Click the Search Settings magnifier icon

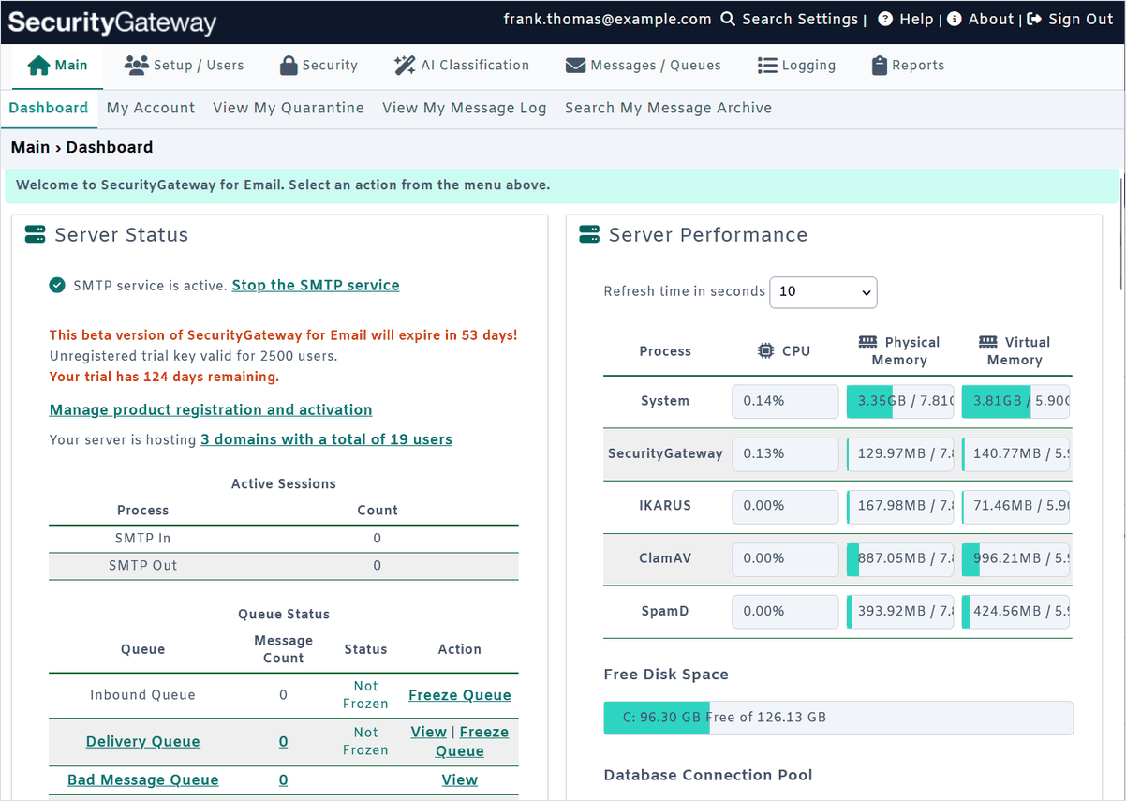coord(728,19)
